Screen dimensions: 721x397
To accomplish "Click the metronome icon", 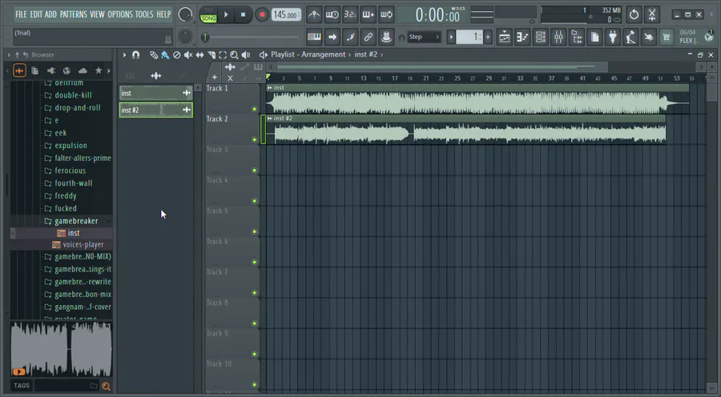I will [x=314, y=14].
